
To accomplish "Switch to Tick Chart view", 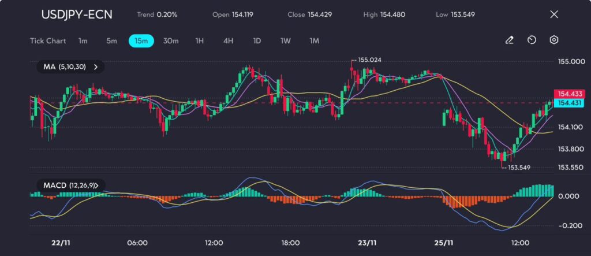I will click(47, 41).
